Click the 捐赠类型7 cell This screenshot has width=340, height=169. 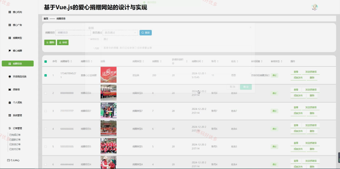click(138, 111)
